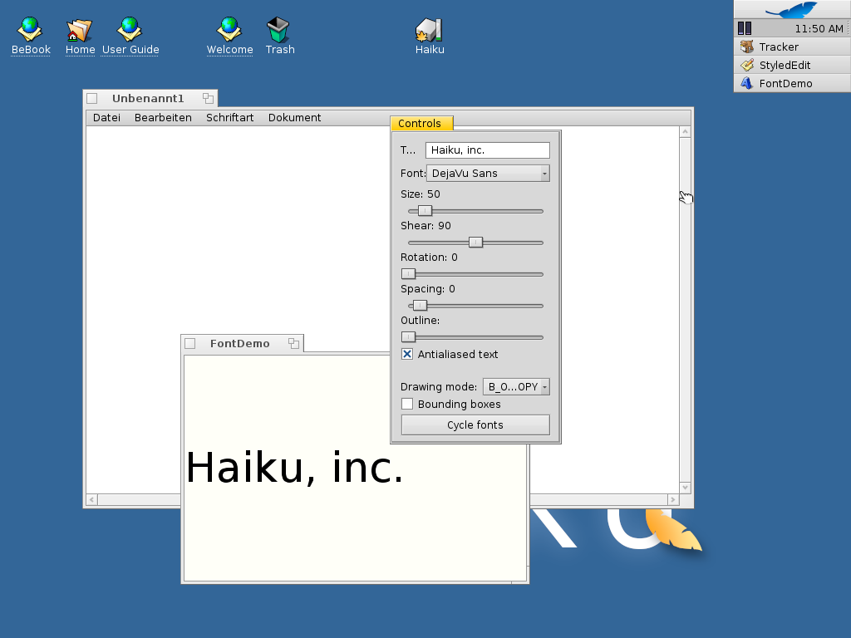Viewport: 851px width, 638px height.
Task: Click the text input field with Haiku, inc.
Action: pos(487,150)
